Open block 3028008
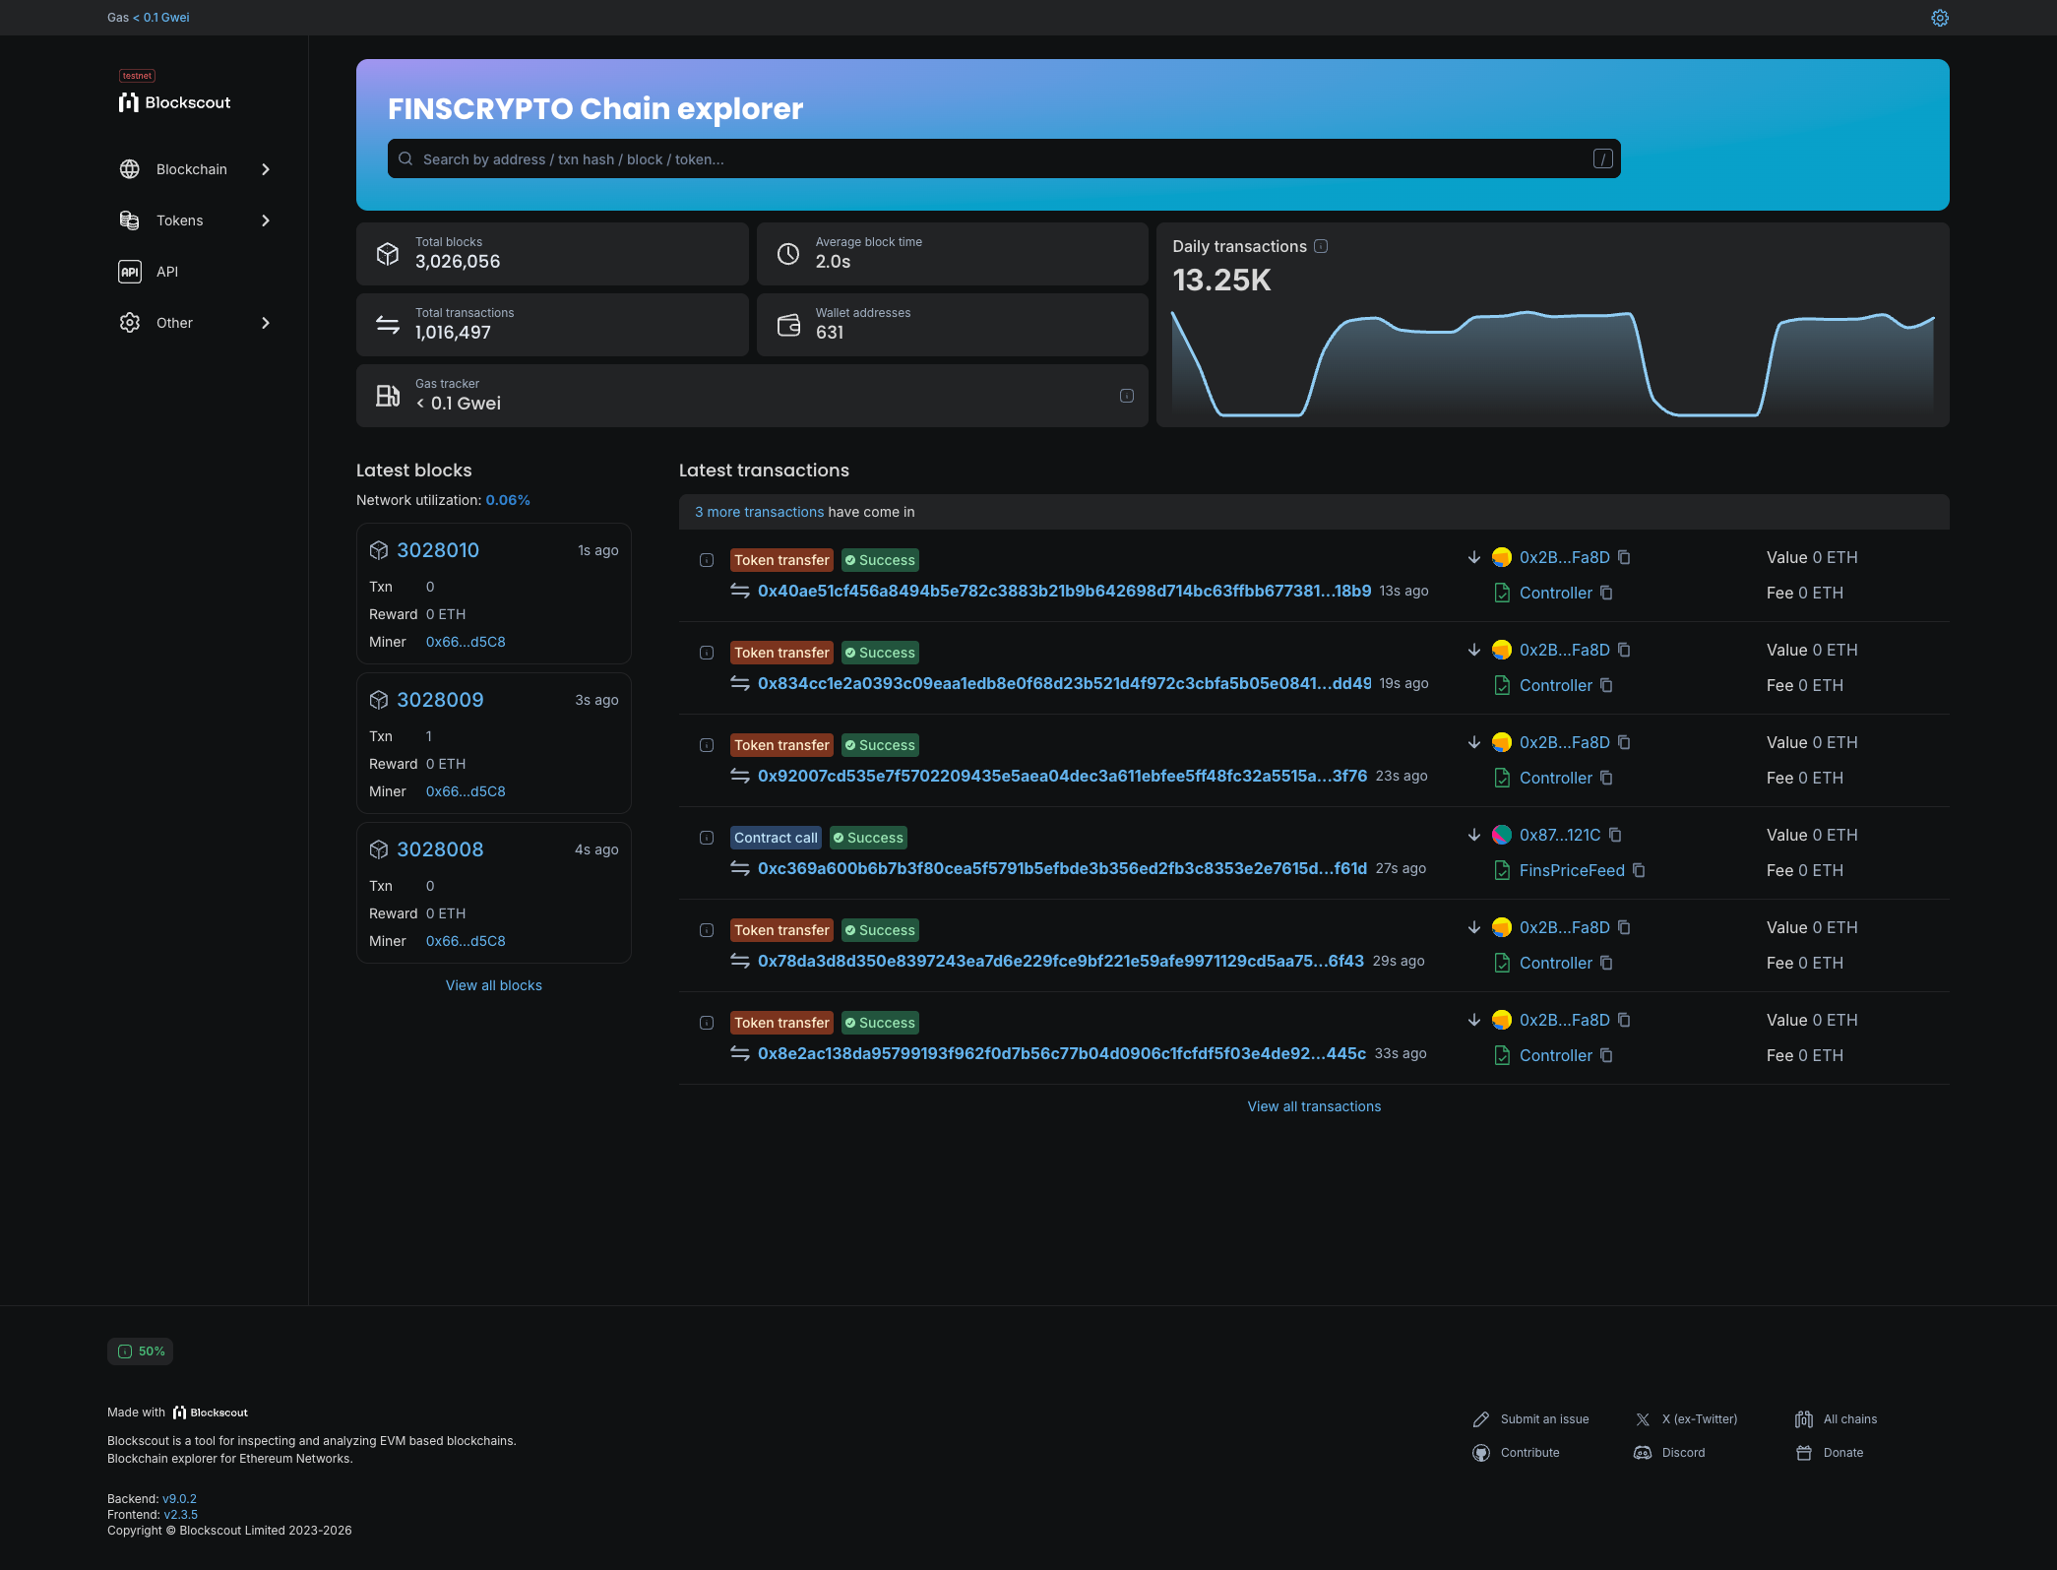The height and width of the screenshot is (1570, 2057). [x=440, y=849]
